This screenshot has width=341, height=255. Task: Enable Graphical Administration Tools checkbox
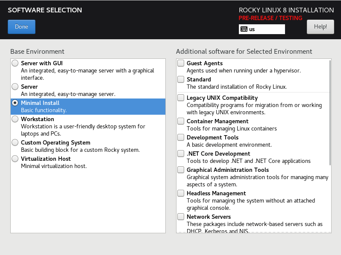click(x=181, y=170)
